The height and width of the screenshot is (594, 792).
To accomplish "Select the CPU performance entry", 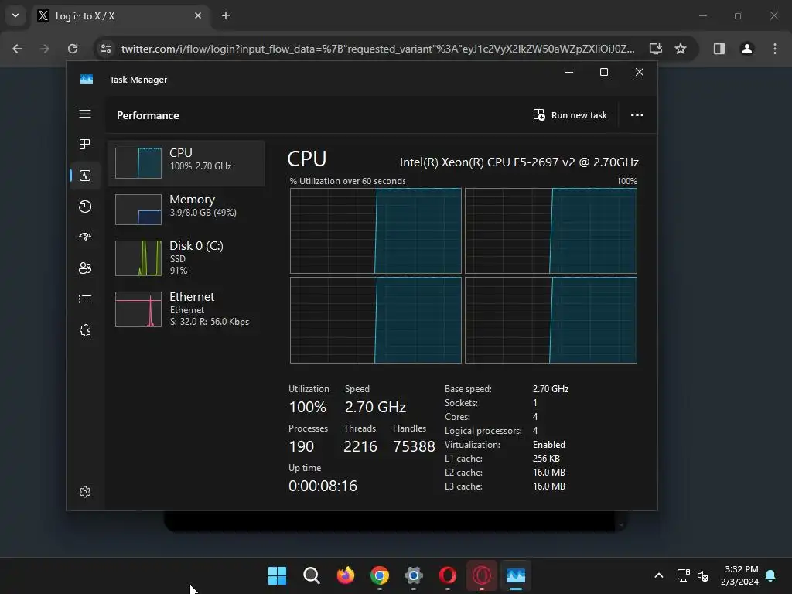I will pyautogui.click(x=186, y=163).
